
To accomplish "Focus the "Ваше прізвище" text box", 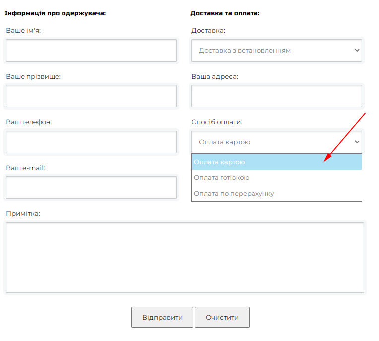I will 91,96.
